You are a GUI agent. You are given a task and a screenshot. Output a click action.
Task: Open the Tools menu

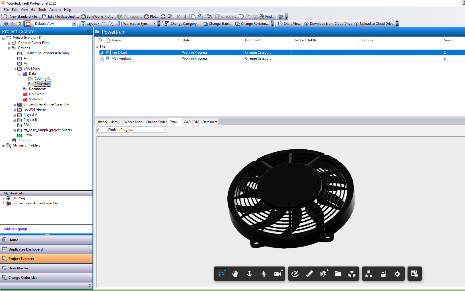42,10
